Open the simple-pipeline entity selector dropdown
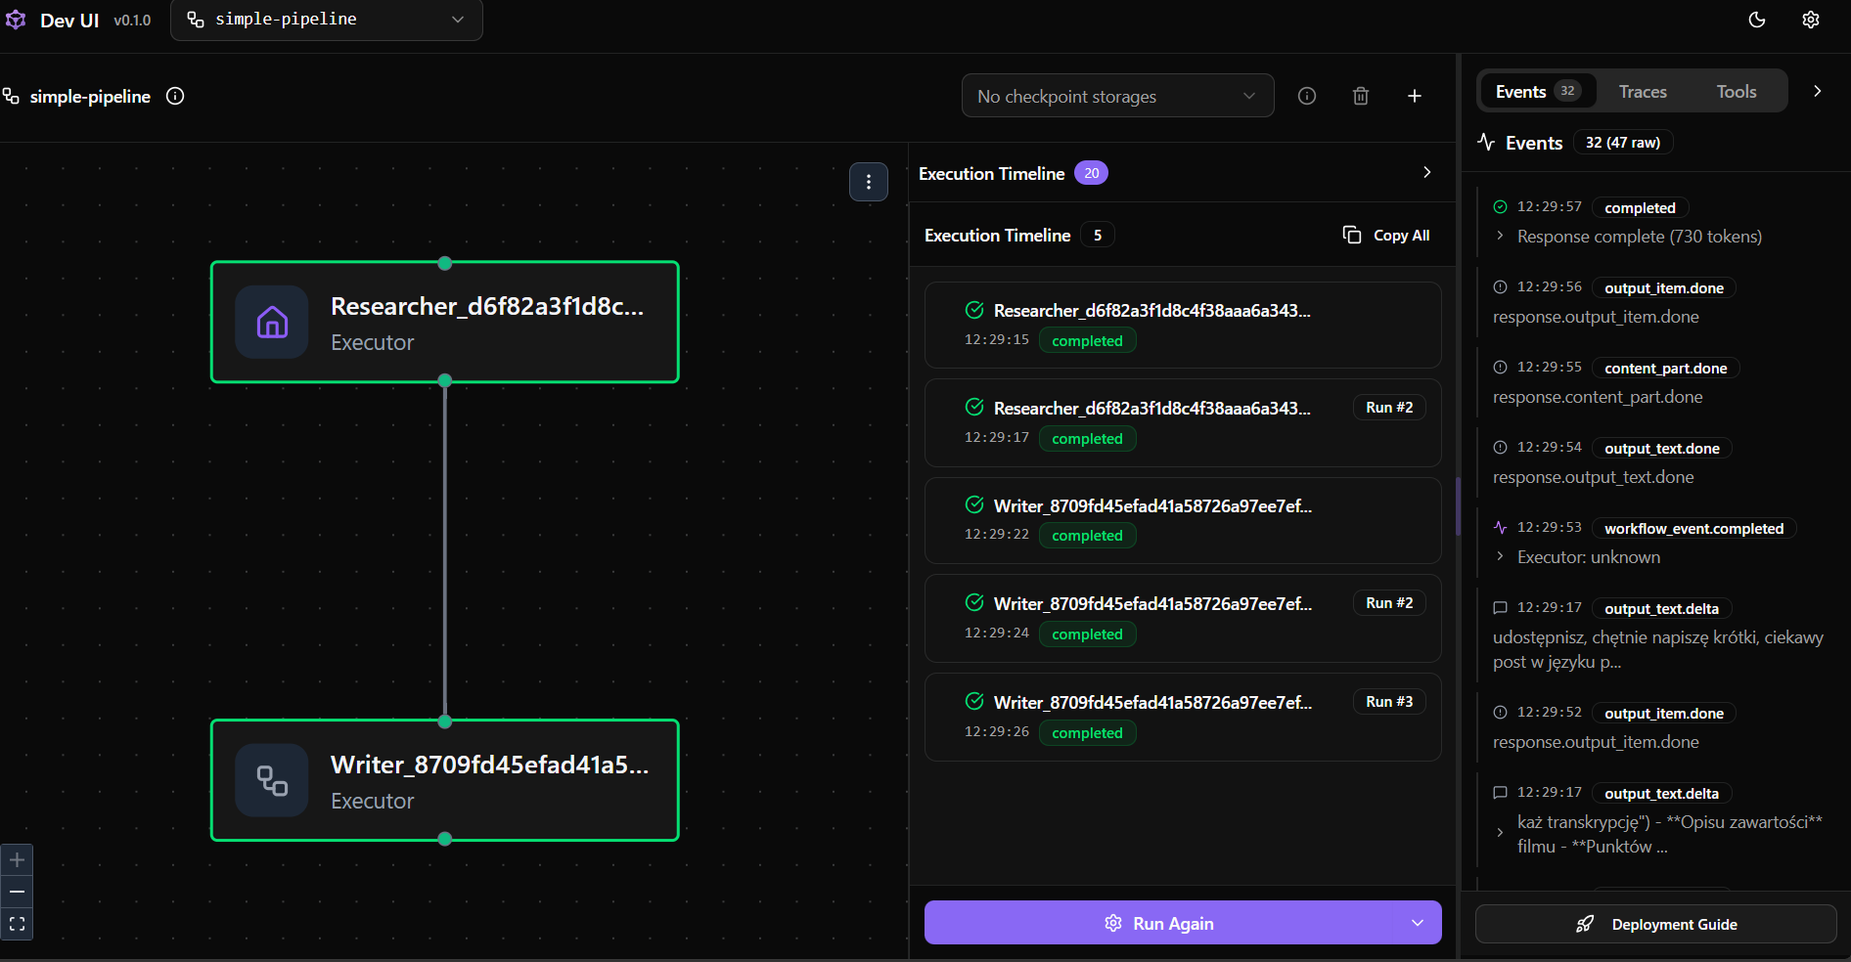The height and width of the screenshot is (962, 1851). (x=327, y=20)
